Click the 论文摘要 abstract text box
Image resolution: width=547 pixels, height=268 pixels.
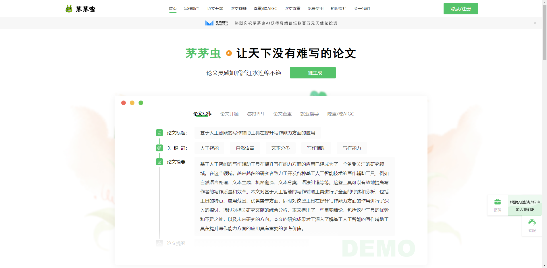pos(294,196)
